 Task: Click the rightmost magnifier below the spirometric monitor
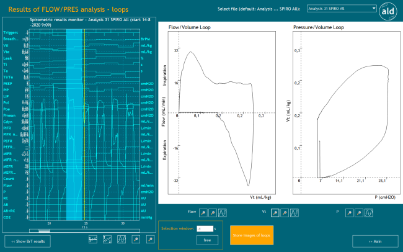pos(149,239)
